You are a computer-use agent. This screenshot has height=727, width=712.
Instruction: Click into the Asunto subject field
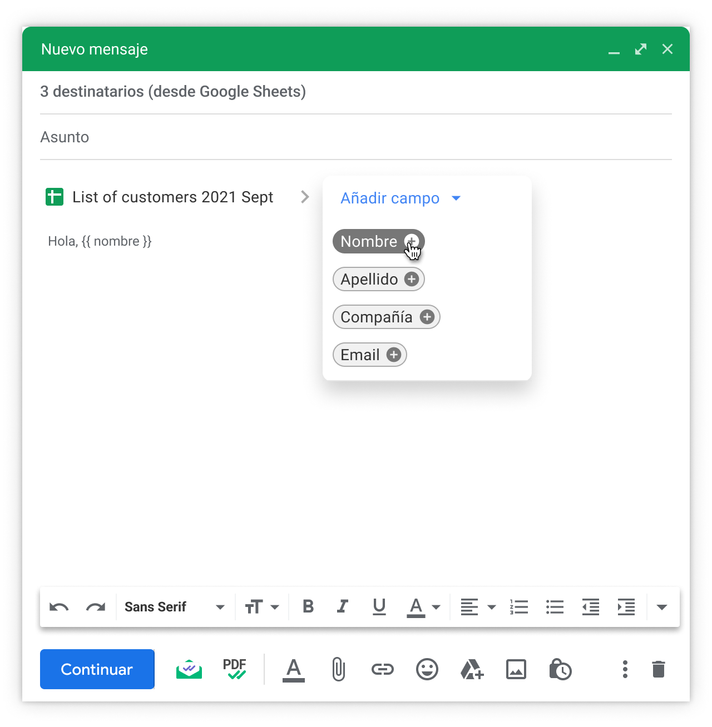(356, 137)
